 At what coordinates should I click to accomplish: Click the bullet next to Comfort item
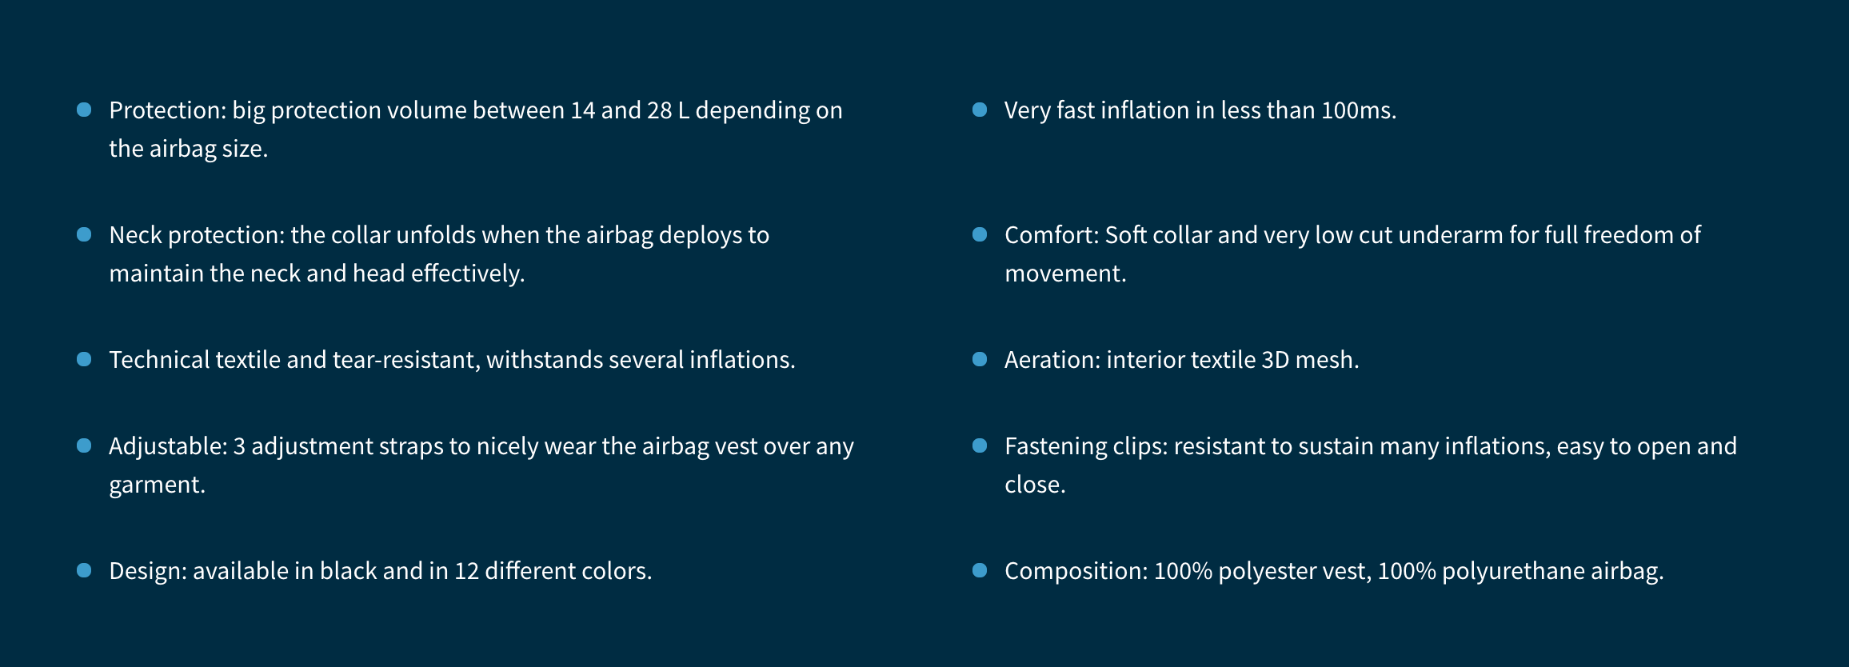[980, 234]
